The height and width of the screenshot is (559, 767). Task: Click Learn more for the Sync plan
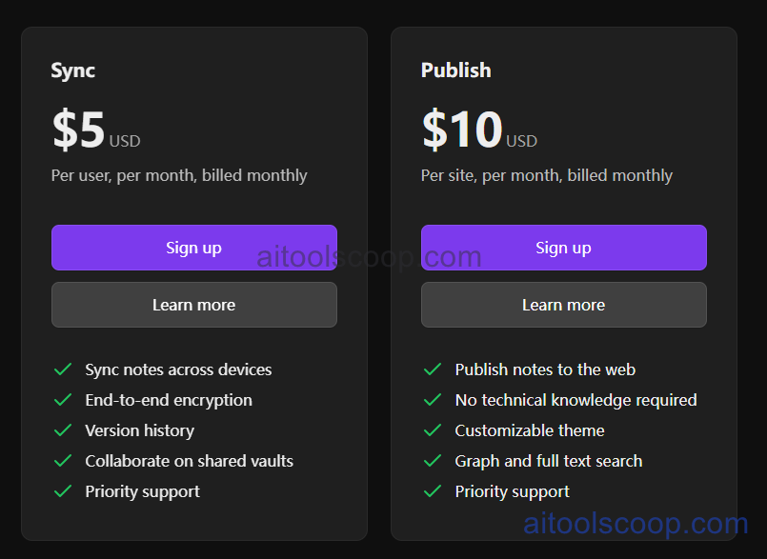coord(193,305)
